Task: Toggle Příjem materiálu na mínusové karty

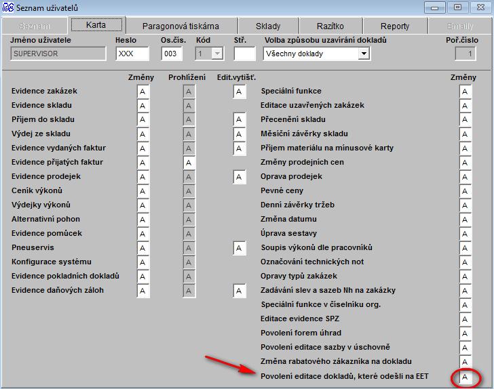Action: coord(465,148)
